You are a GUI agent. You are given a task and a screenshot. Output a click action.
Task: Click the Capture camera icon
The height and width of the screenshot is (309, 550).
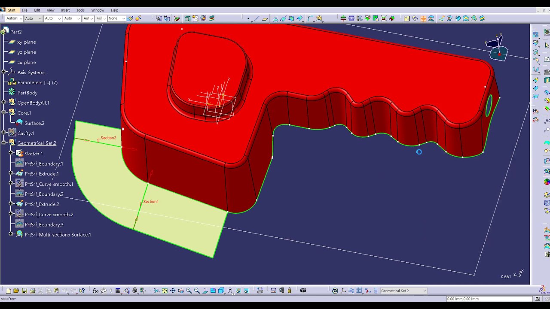(303, 291)
